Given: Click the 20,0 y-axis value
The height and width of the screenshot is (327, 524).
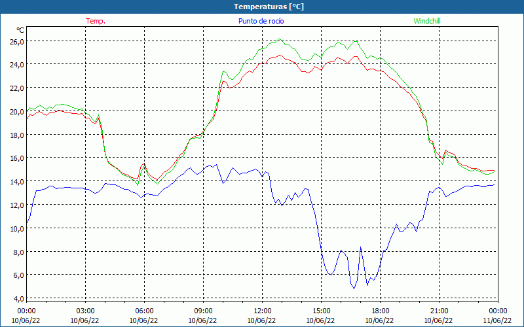Looking at the screenshot, I should (17, 111).
